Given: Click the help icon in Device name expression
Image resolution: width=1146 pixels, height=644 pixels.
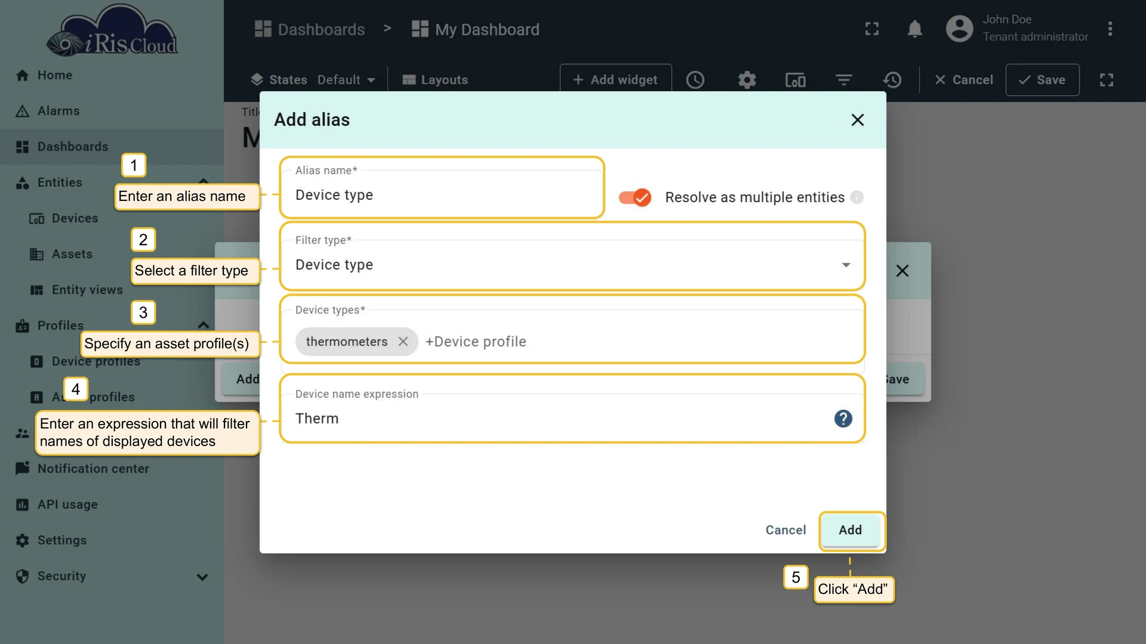Looking at the screenshot, I should tap(843, 419).
